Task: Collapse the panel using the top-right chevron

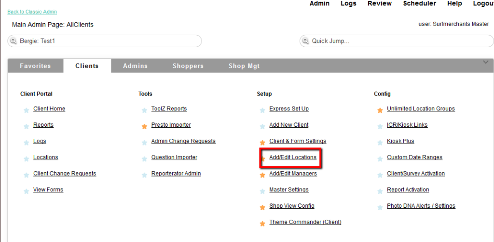Action: pos(486,62)
